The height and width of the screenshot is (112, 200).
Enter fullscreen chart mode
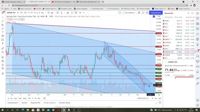pyautogui.click(x=143, y=13)
